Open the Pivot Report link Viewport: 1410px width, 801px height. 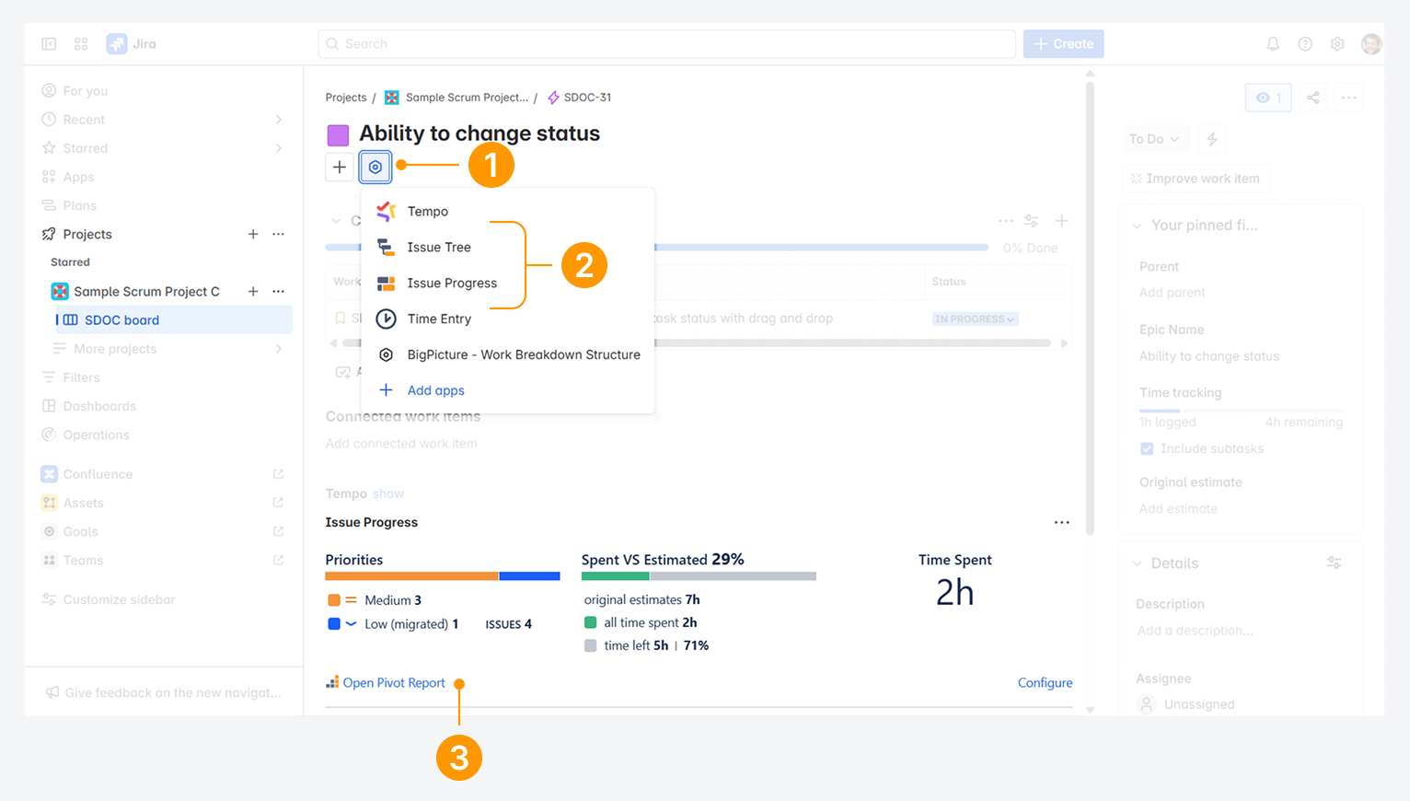tap(394, 682)
